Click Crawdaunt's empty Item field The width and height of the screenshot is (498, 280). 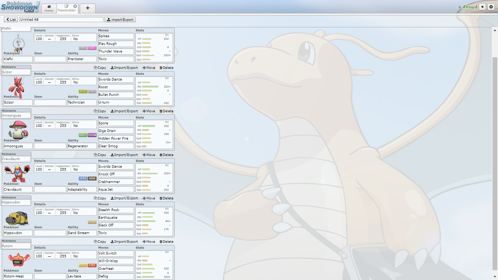pyautogui.click(x=50, y=190)
